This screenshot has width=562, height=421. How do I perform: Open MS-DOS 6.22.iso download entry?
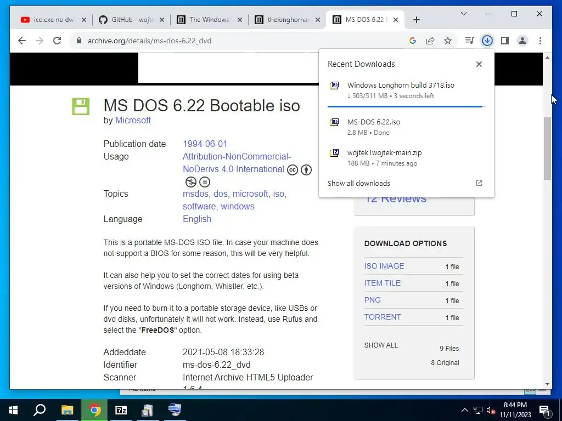[407, 127]
